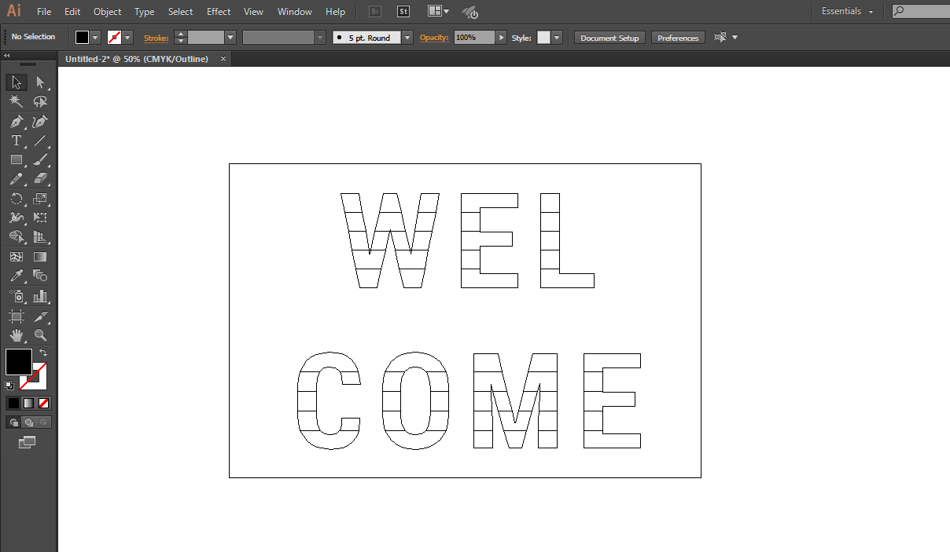Screen dimensions: 950x552
Task: Enable Draw Behind mode
Action: (28, 422)
